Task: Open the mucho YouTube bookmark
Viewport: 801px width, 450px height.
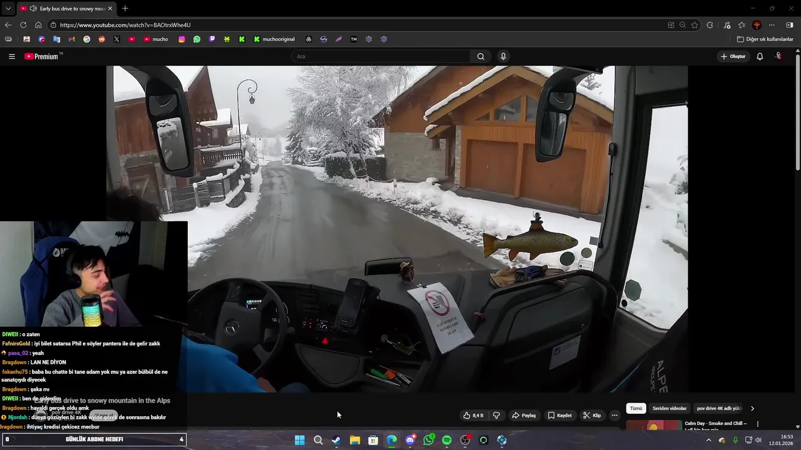Action: click(x=156, y=39)
